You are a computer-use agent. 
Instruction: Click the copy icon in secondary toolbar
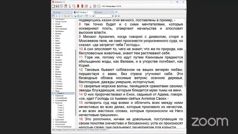tap(72, 16)
